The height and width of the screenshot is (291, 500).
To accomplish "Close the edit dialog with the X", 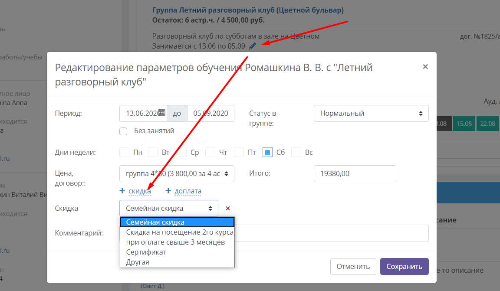I will click(x=425, y=67).
